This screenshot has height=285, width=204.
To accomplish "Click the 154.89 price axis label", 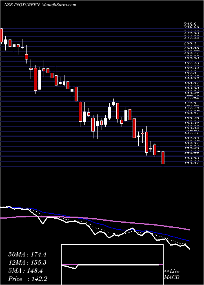I will point(191,138).
